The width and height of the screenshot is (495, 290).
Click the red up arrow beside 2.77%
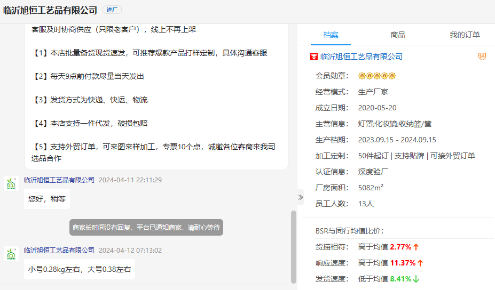click(x=416, y=247)
